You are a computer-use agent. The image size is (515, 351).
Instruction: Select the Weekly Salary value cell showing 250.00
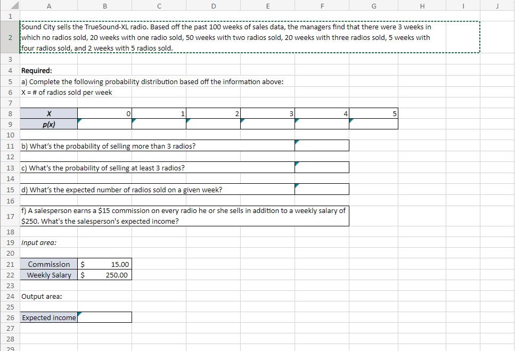pos(104,275)
